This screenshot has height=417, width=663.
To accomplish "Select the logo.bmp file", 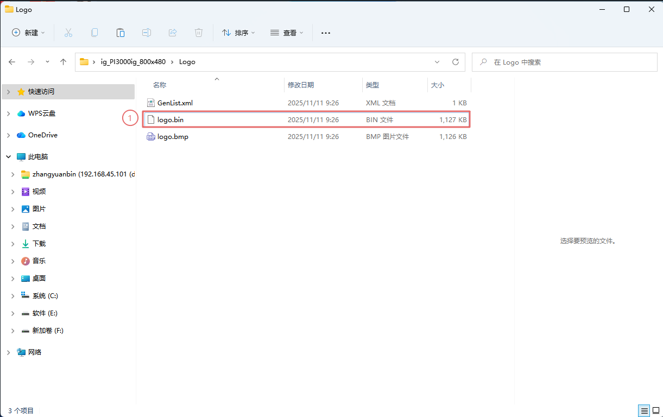I will click(173, 137).
